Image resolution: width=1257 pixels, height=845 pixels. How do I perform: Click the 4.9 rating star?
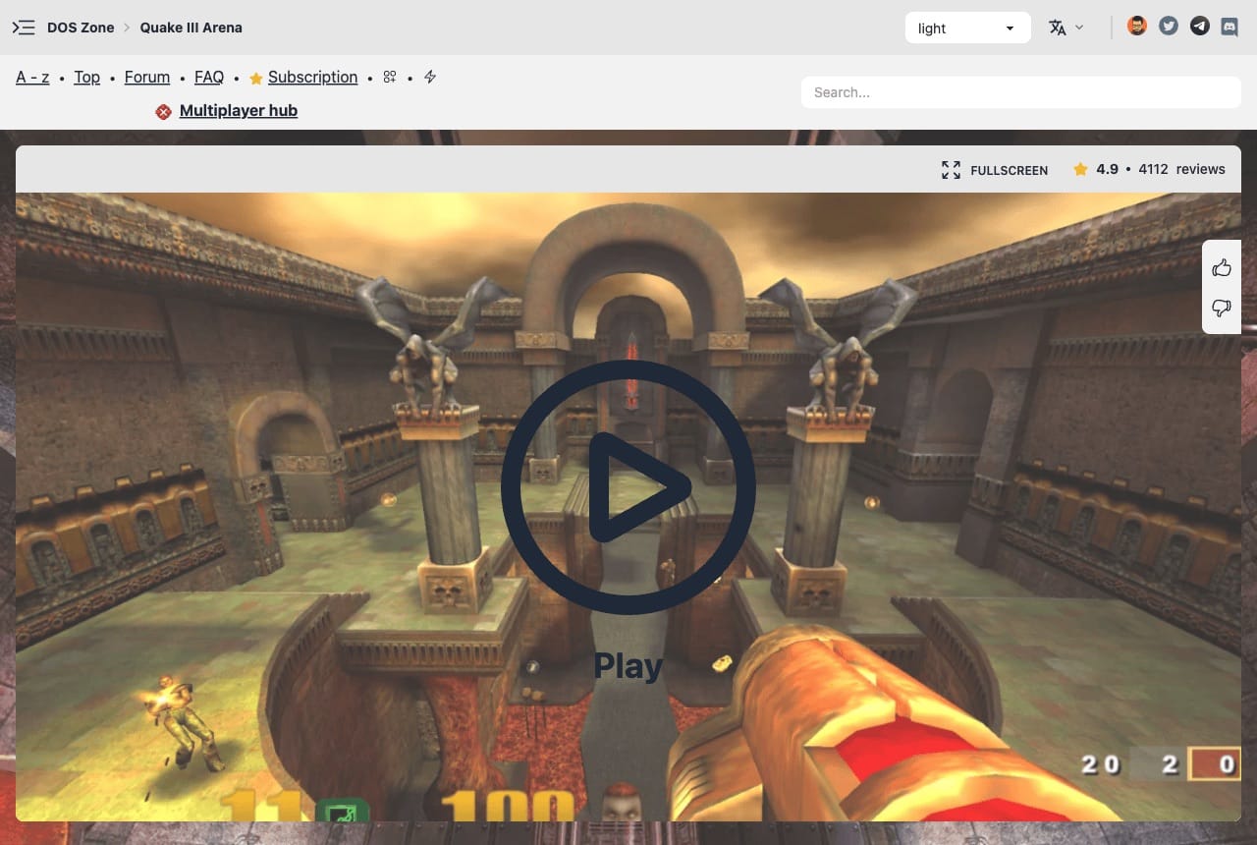click(x=1080, y=169)
